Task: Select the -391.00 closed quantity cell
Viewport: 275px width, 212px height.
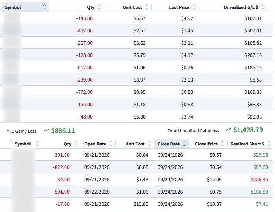Action: (61, 155)
